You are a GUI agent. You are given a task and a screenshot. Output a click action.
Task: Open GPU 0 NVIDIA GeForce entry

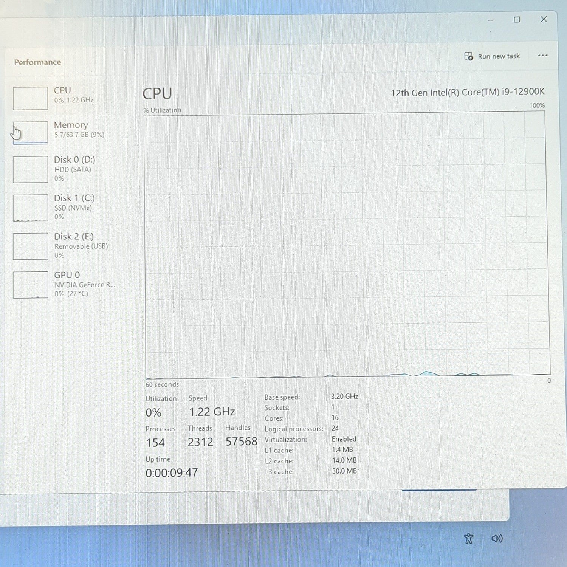point(68,284)
